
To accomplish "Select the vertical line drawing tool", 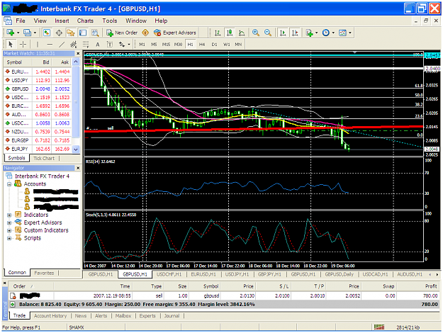I will 38,45.
